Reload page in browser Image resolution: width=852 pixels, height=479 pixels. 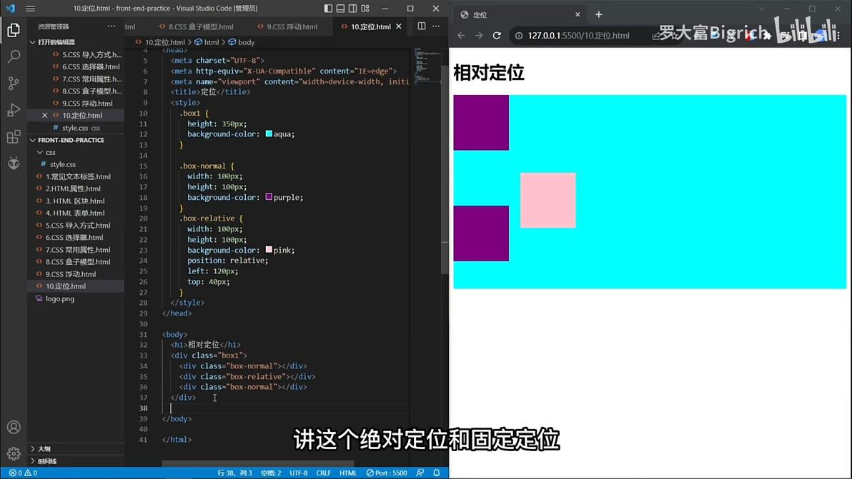(497, 35)
